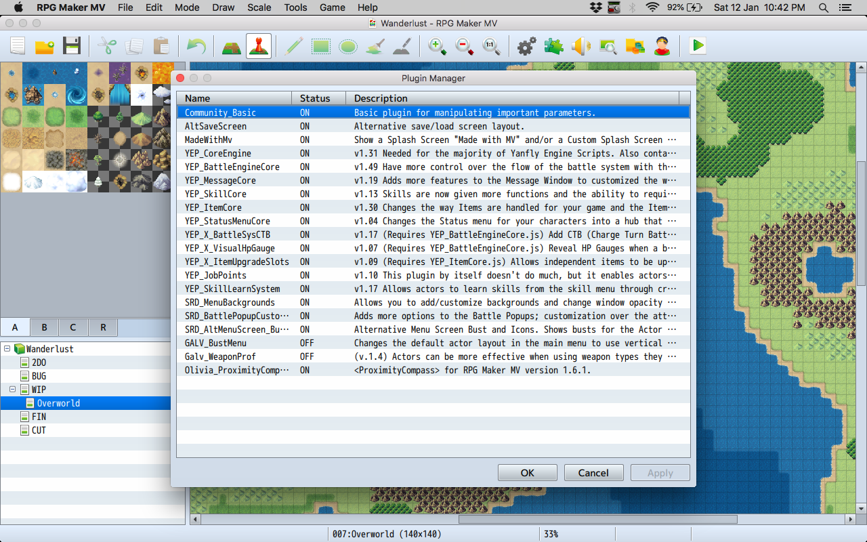Open the Sound Test speaker icon

[581, 46]
